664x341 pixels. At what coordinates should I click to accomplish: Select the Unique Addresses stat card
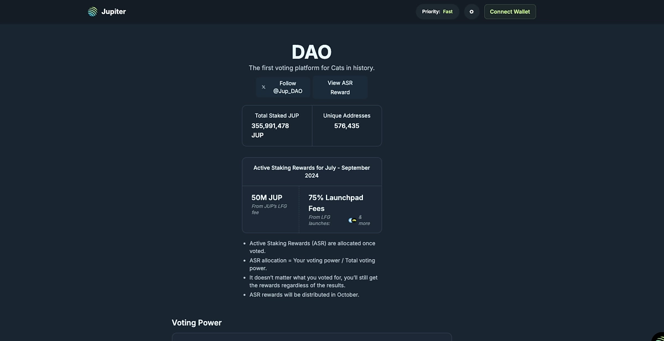point(347,126)
